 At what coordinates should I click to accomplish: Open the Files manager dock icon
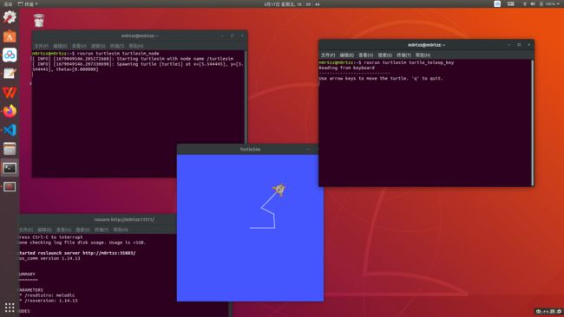click(10, 149)
